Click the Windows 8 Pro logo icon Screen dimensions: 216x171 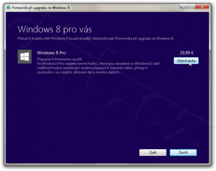(x=25, y=57)
